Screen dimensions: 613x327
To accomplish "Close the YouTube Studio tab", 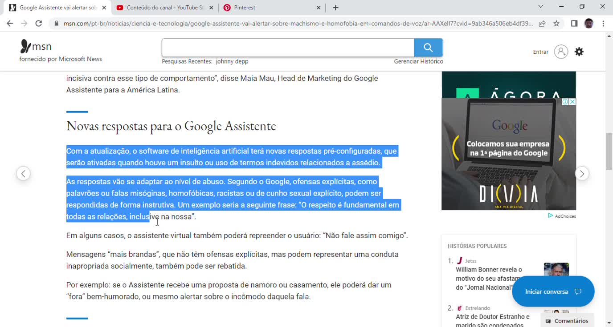I will [x=211, y=8].
